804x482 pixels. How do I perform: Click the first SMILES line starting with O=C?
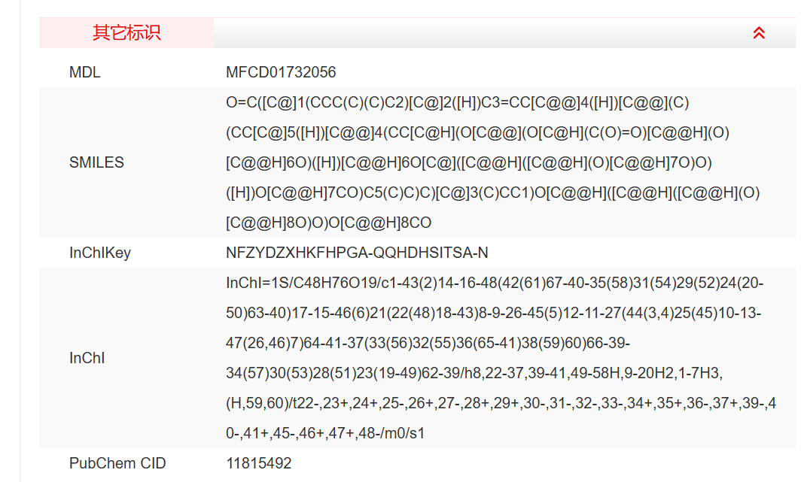coord(457,102)
